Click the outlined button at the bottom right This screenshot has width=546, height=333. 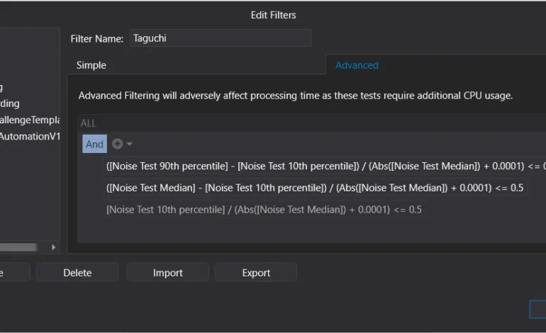[x=537, y=309]
